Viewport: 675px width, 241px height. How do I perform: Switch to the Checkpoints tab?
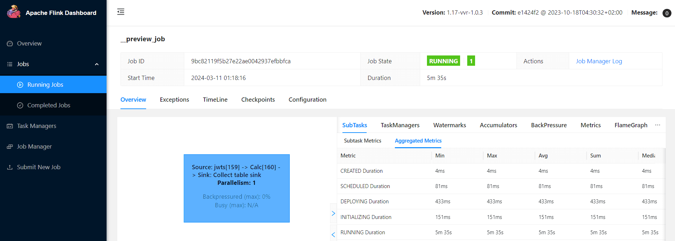(x=258, y=100)
